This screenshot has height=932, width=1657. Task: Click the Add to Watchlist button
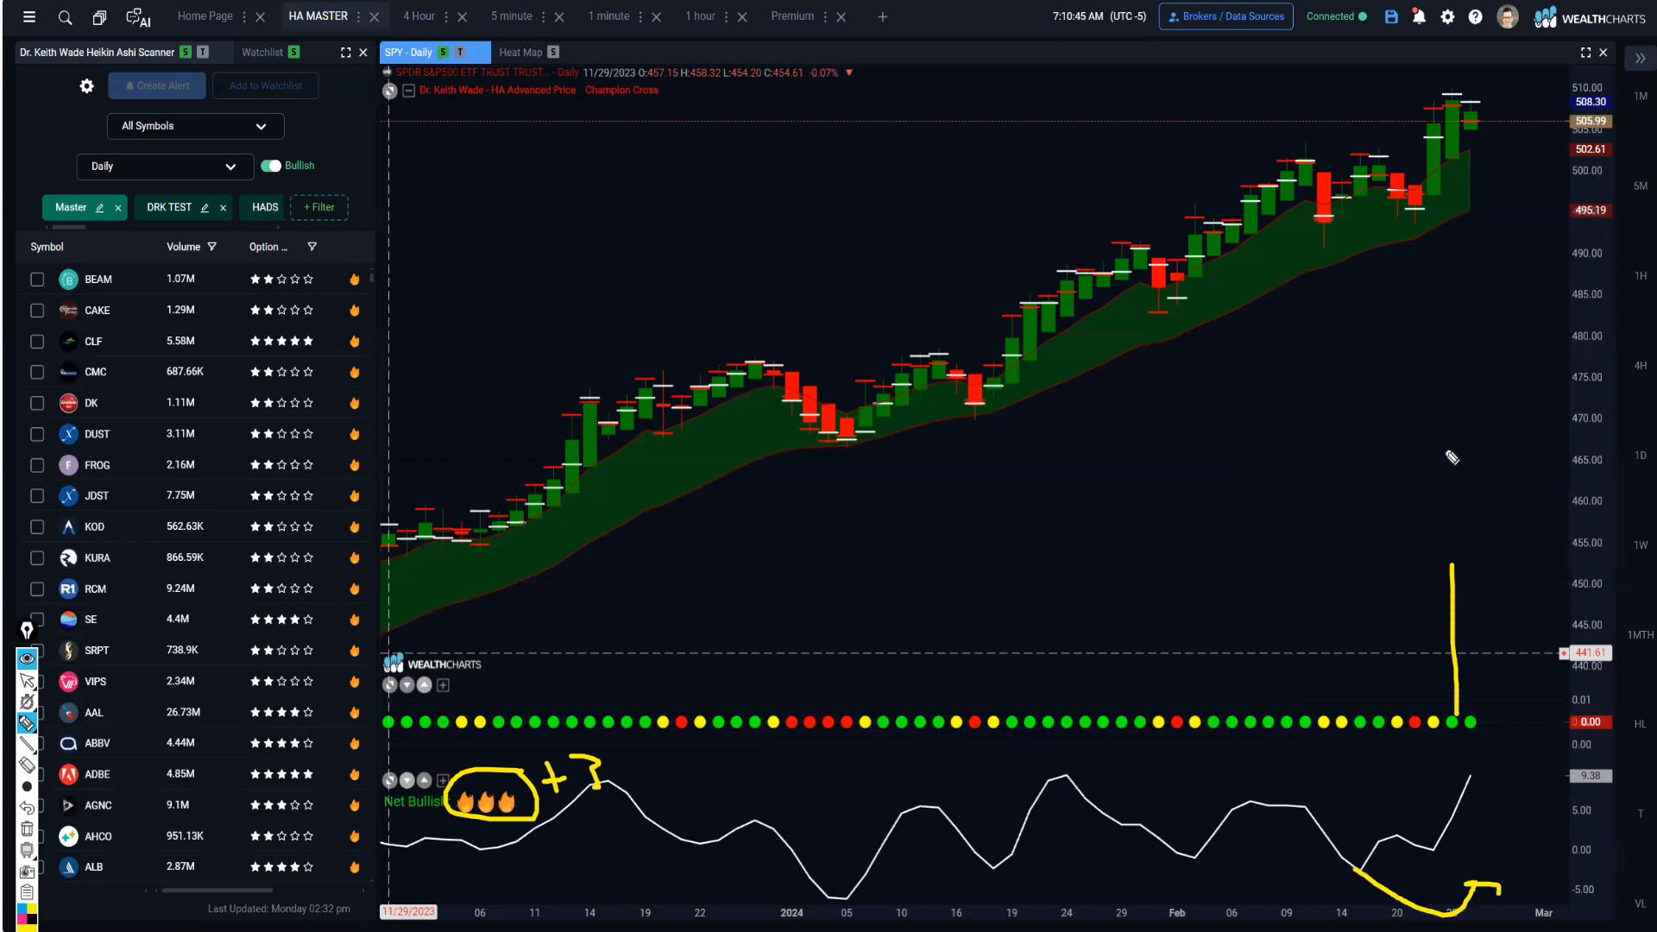266,85
